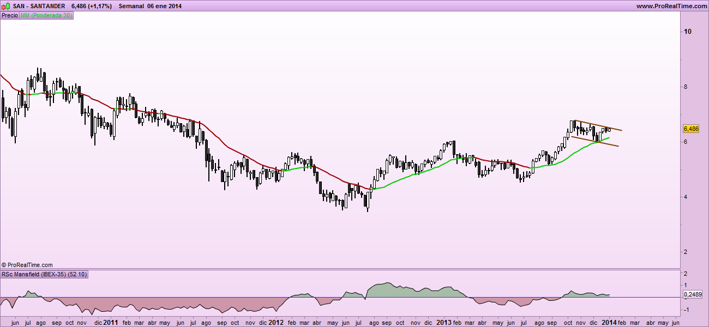Click the price axis level 10
The width and height of the screenshot is (709, 327).
tap(688, 32)
